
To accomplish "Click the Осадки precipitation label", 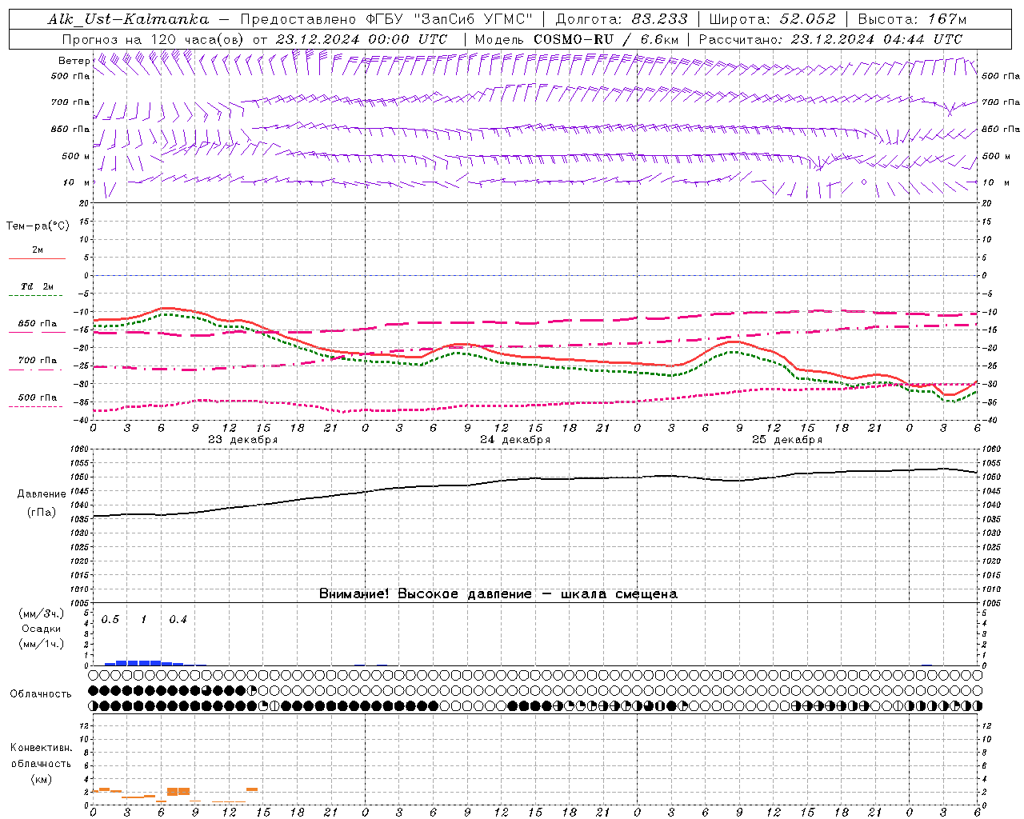I will (42, 629).
